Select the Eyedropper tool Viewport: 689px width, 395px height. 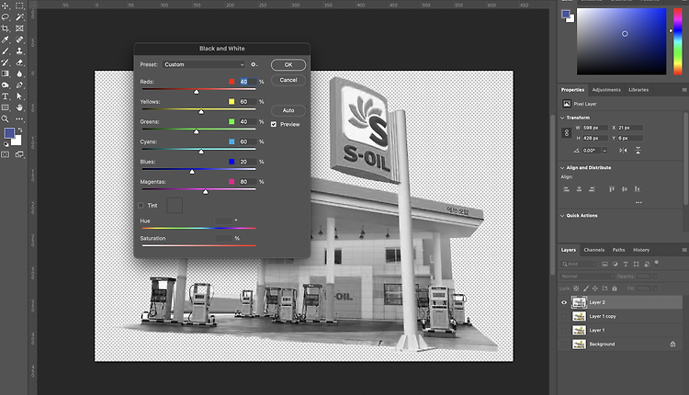tap(6, 40)
